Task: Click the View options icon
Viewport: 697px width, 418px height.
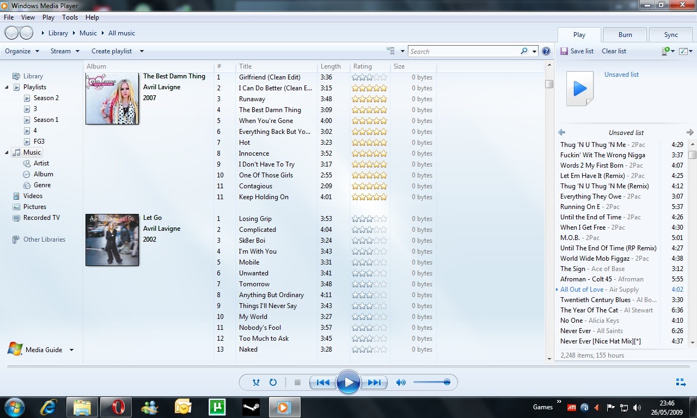Action: point(390,51)
